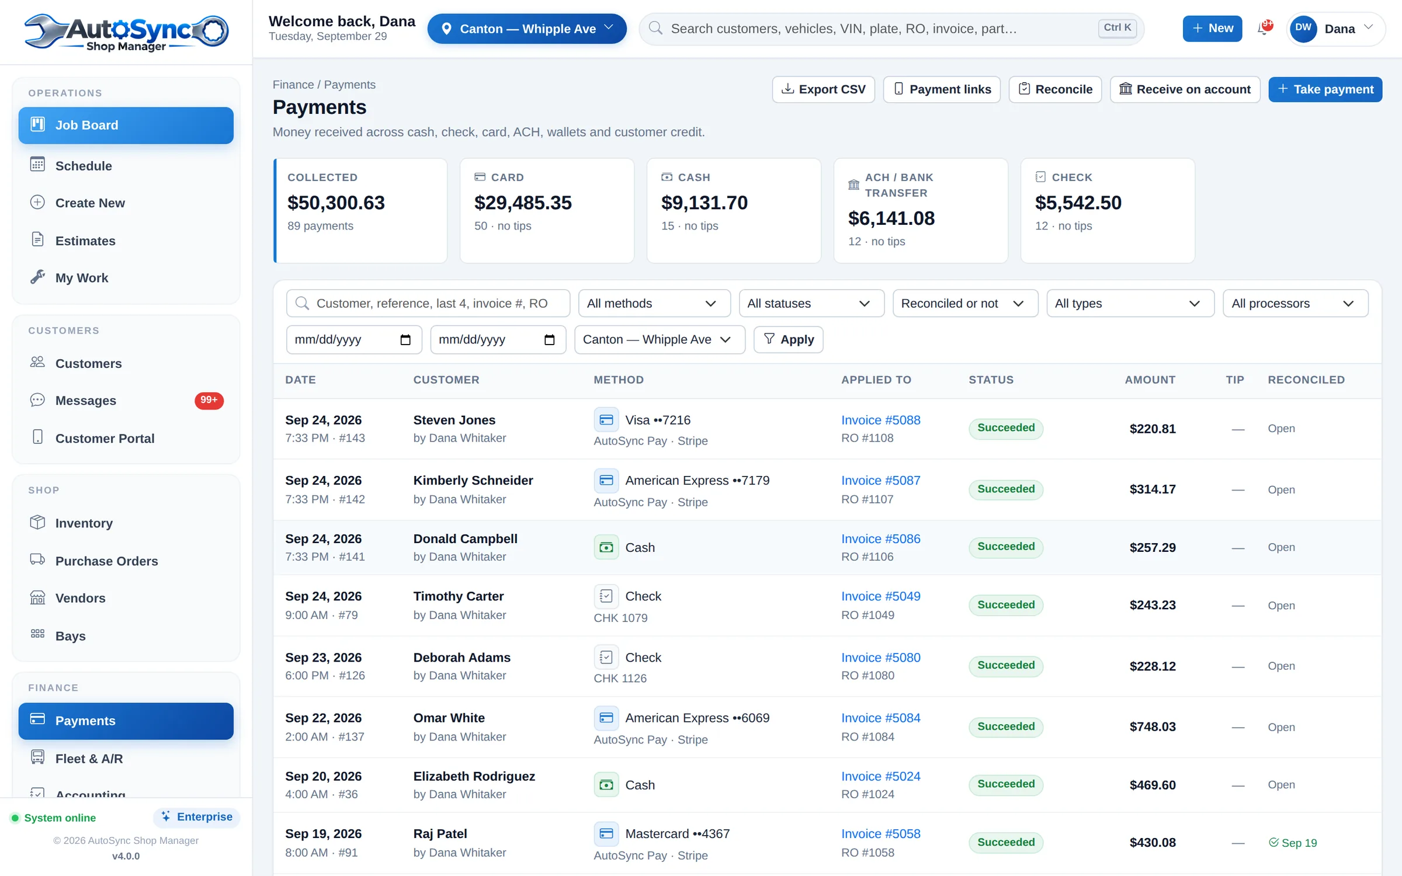Click the Vendors storefront icon
Screen dimensions: 1402x876
coord(37,597)
